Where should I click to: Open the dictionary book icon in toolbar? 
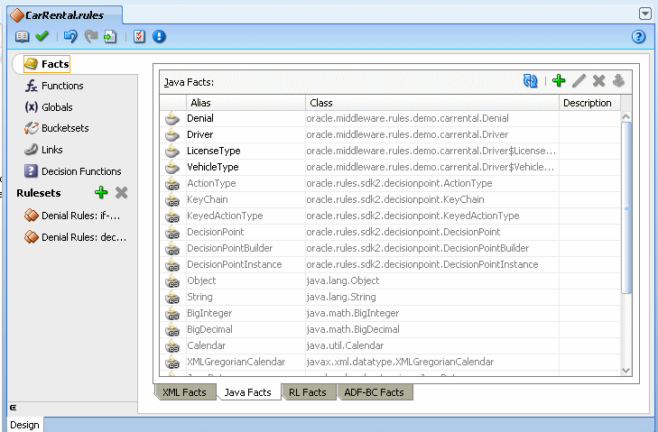point(22,37)
